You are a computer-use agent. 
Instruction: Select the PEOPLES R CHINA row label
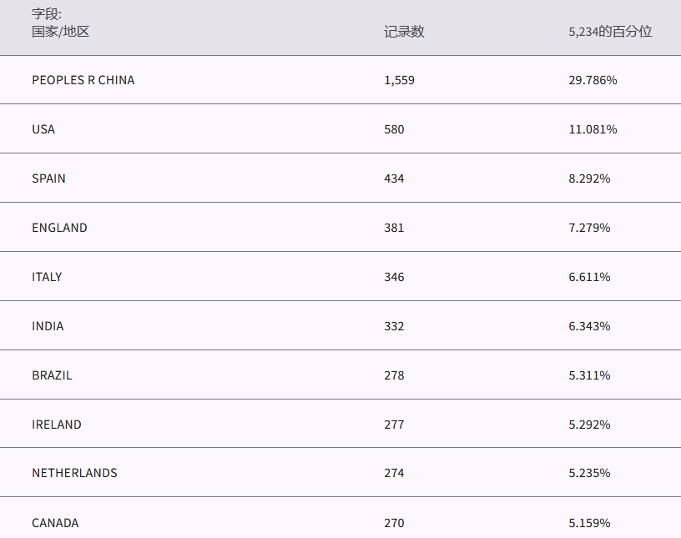83,80
